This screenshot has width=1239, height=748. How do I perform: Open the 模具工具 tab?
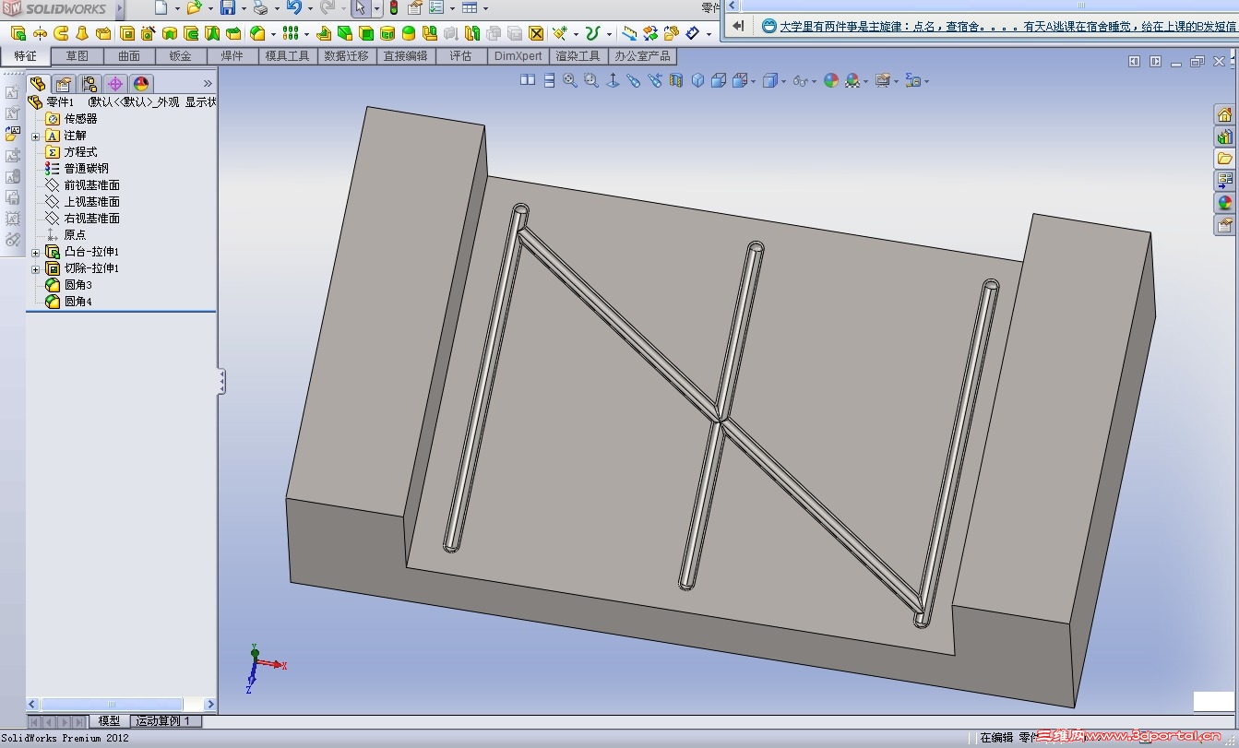pyautogui.click(x=288, y=56)
